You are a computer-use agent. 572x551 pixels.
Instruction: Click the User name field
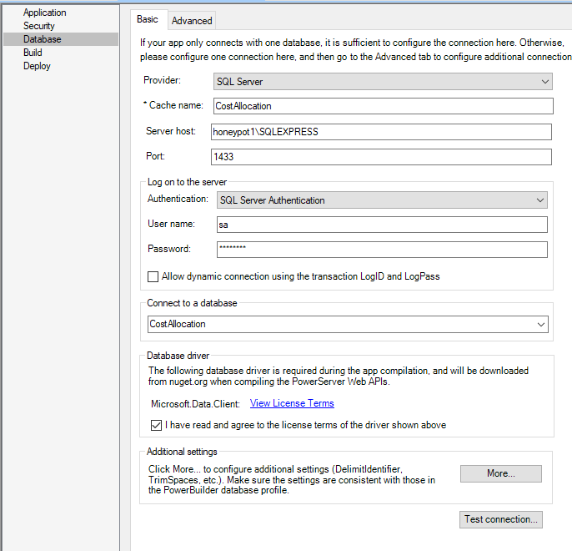(x=380, y=225)
